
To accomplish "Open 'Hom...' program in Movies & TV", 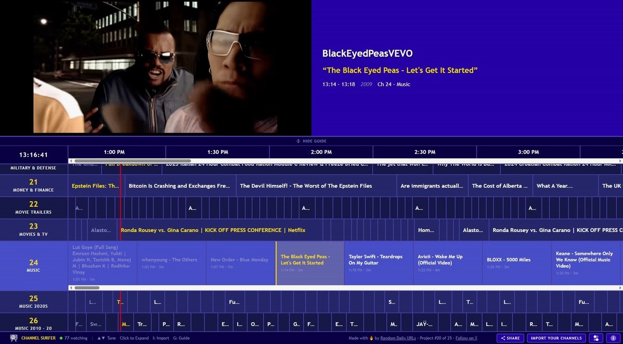I will (x=426, y=230).
